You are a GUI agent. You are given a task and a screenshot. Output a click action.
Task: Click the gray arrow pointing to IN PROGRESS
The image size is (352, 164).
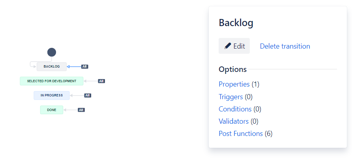tap(77, 95)
